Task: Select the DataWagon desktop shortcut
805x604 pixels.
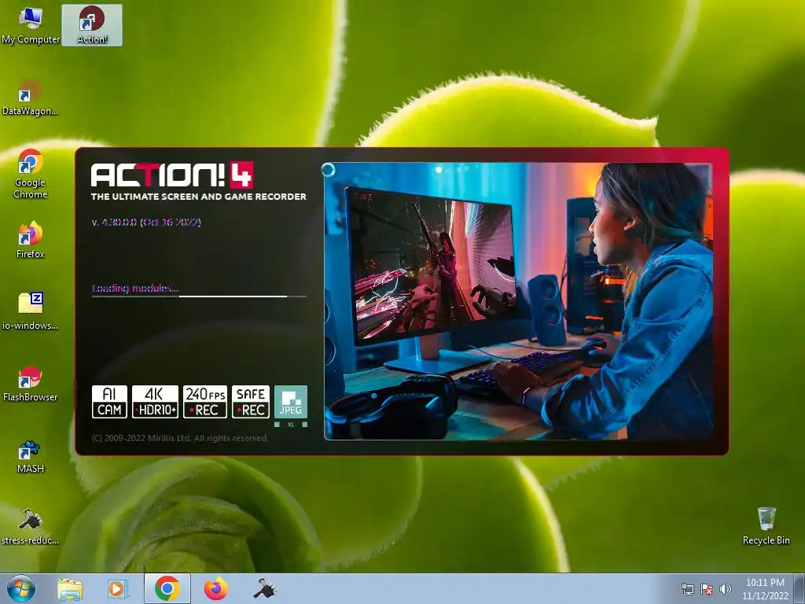Action: [x=31, y=97]
